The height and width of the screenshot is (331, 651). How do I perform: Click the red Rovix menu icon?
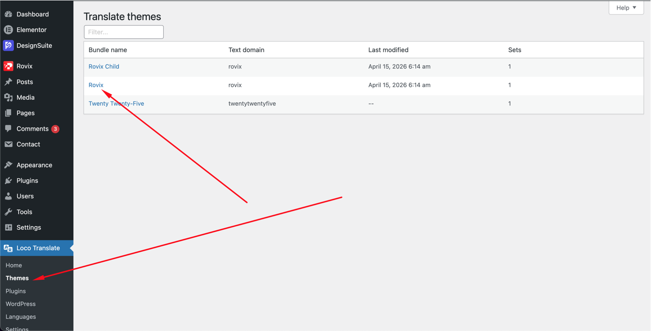coord(8,66)
